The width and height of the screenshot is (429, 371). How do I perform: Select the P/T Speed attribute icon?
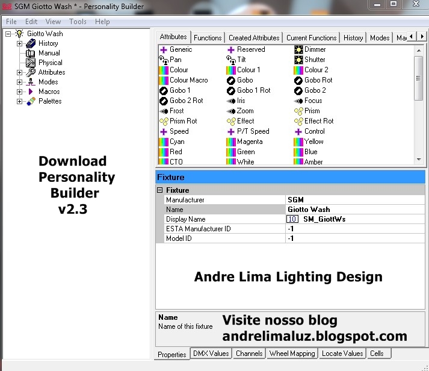231,132
